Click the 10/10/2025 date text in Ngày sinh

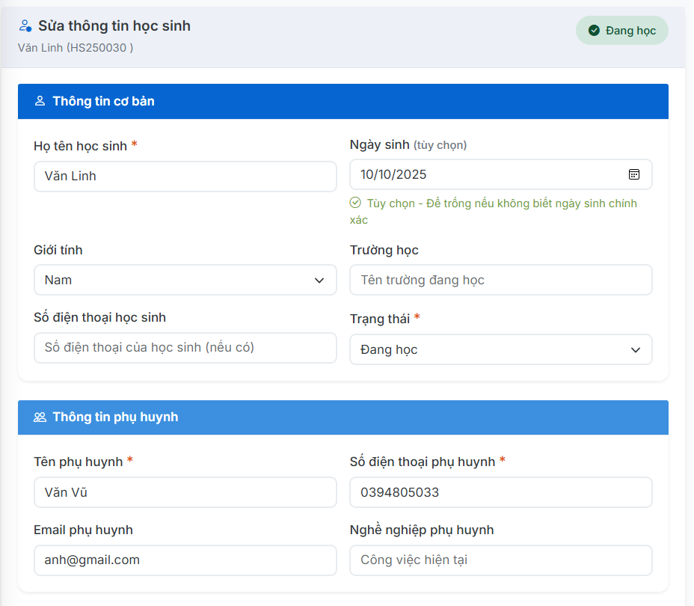[393, 174]
